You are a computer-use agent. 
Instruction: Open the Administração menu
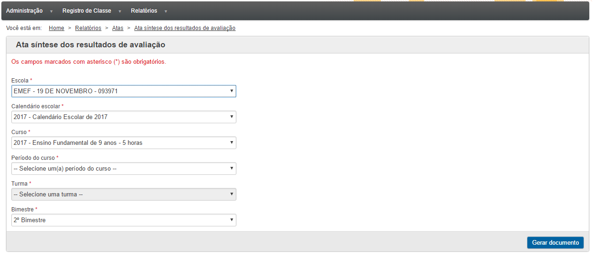pyautogui.click(x=24, y=11)
